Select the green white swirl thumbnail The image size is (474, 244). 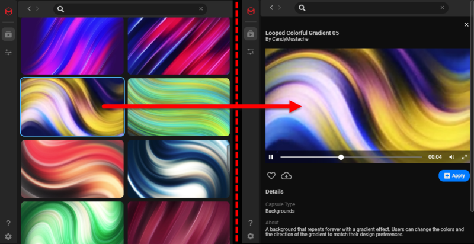[x=72, y=223]
